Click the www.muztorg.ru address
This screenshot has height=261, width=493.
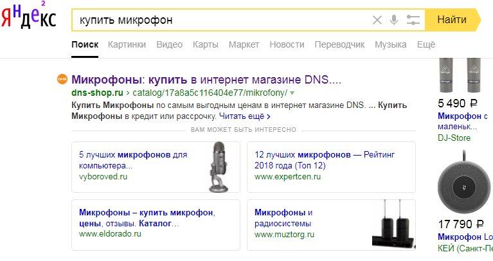[284, 235]
